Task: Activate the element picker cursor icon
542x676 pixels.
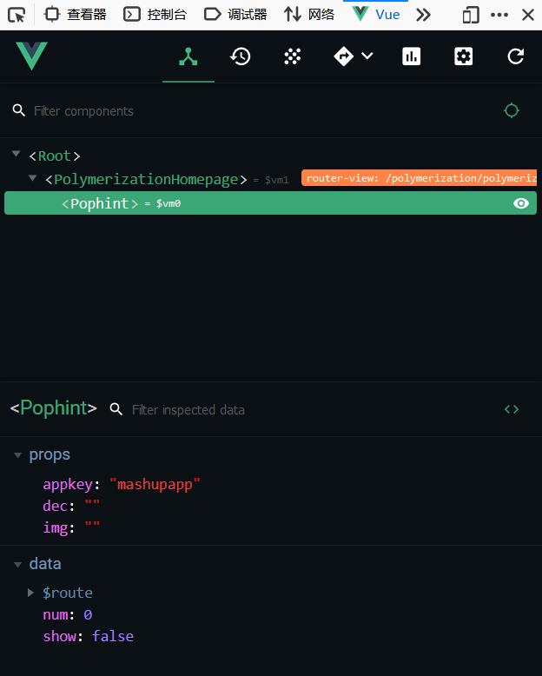Action: [x=17, y=15]
